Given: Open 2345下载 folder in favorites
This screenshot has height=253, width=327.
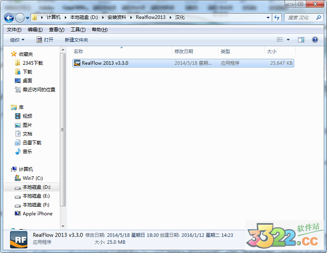Looking at the screenshot, I should [x=29, y=63].
